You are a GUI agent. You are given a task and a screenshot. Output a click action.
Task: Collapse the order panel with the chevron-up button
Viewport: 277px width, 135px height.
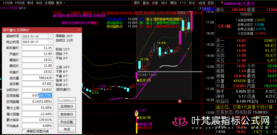[246, 14]
